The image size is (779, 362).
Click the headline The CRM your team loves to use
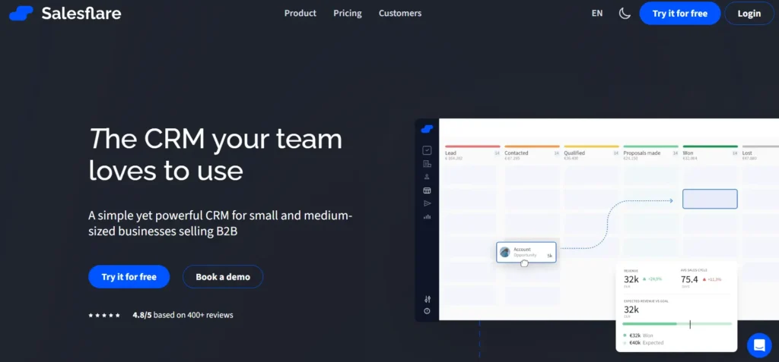tap(215, 154)
